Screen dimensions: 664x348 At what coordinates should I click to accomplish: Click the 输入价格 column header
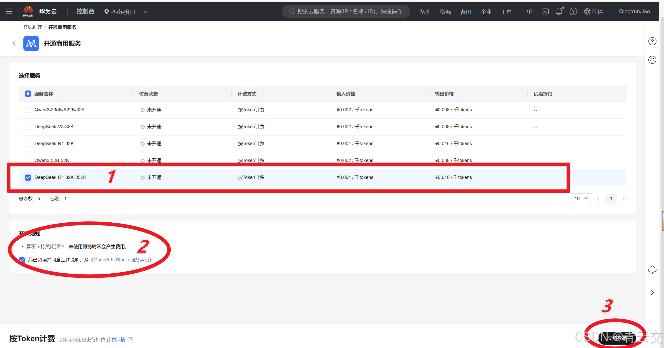[x=346, y=94]
